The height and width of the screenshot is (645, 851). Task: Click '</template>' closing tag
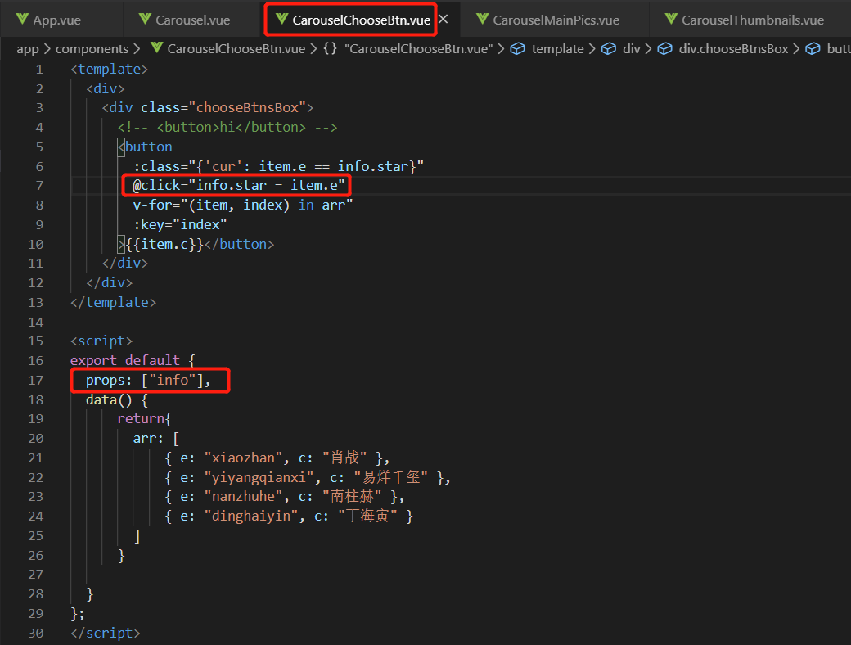[113, 302]
